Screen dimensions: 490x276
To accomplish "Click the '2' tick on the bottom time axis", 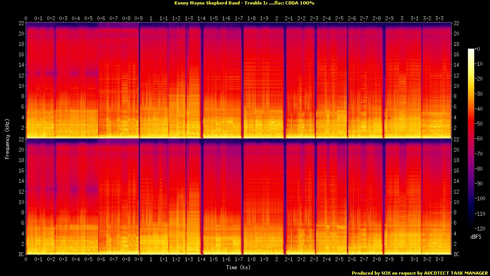I will [x=276, y=259].
